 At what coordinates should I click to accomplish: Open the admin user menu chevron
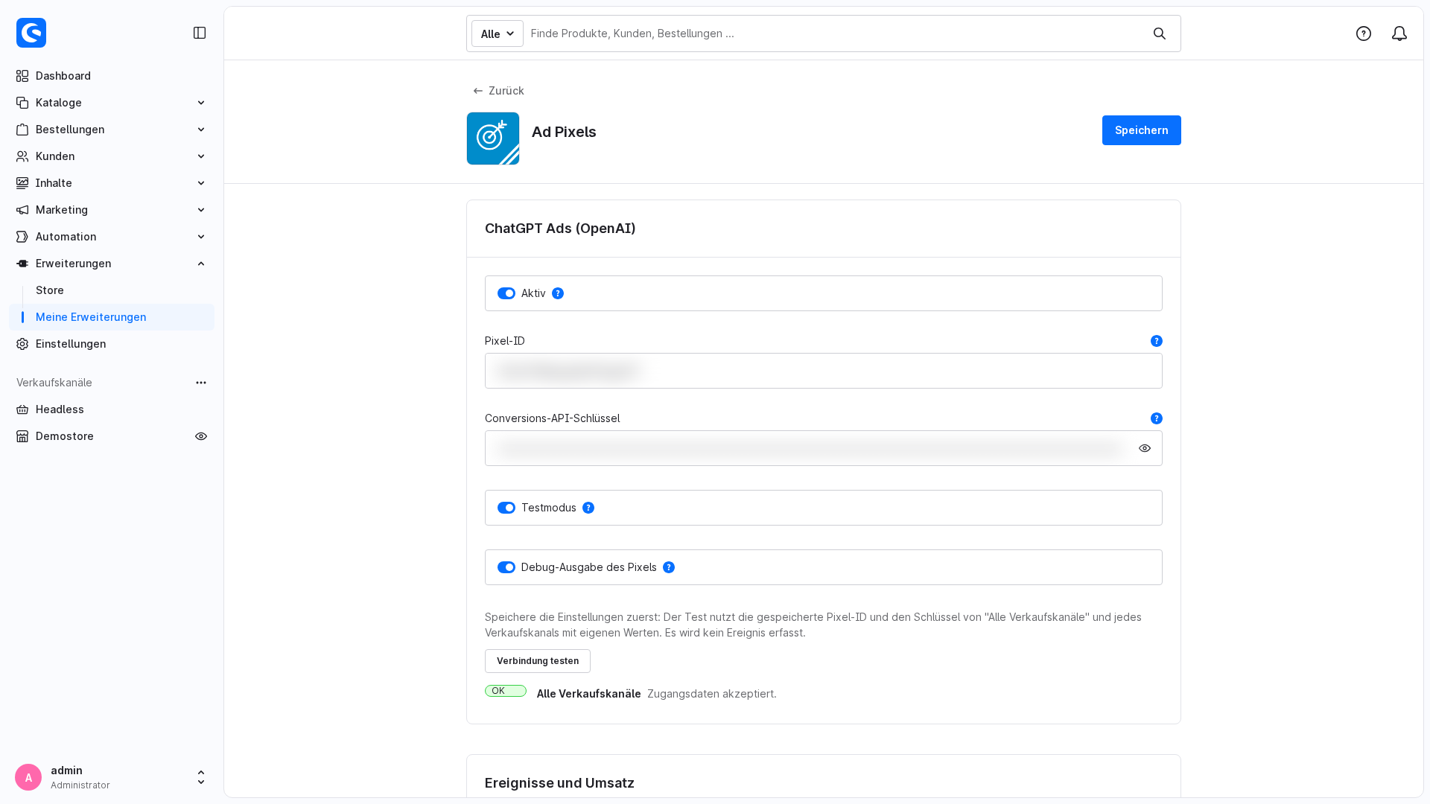click(201, 777)
